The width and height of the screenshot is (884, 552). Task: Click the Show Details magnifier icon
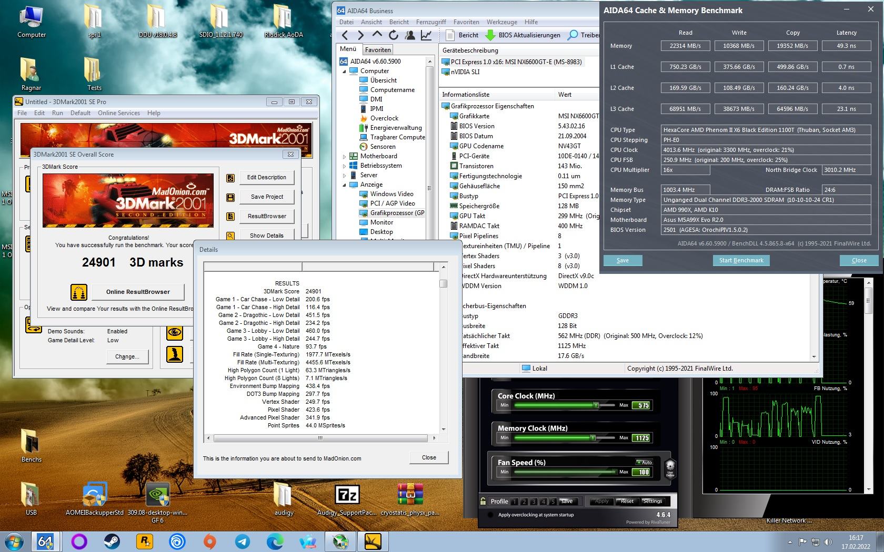[230, 236]
